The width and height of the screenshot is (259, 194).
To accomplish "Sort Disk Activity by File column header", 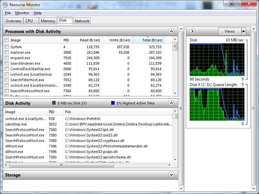I will coord(118,112).
